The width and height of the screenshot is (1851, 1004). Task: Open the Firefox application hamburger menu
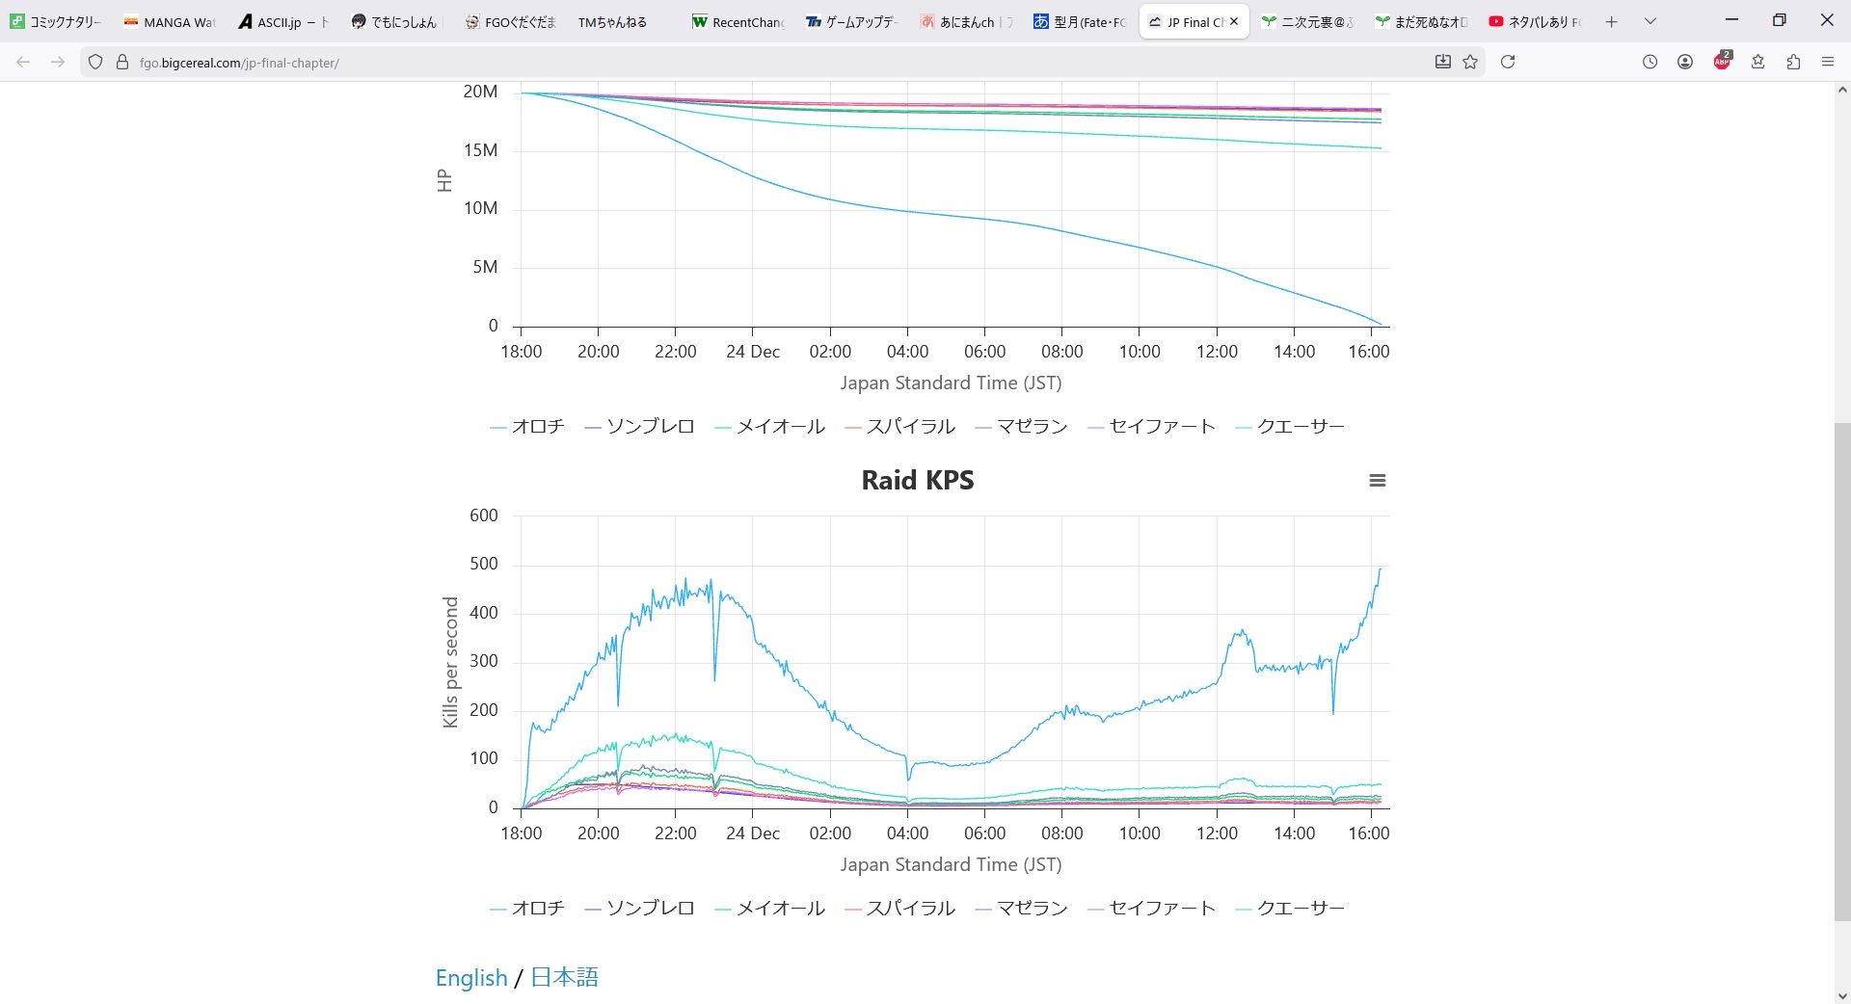click(x=1827, y=62)
